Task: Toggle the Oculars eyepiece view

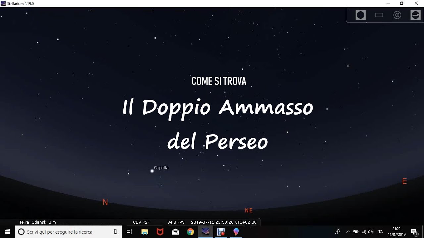Action: click(x=361, y=15)
